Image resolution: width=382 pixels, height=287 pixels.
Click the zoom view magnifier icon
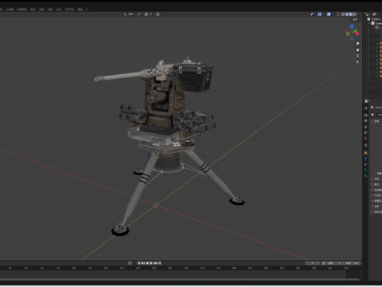(x=357, y=44)
